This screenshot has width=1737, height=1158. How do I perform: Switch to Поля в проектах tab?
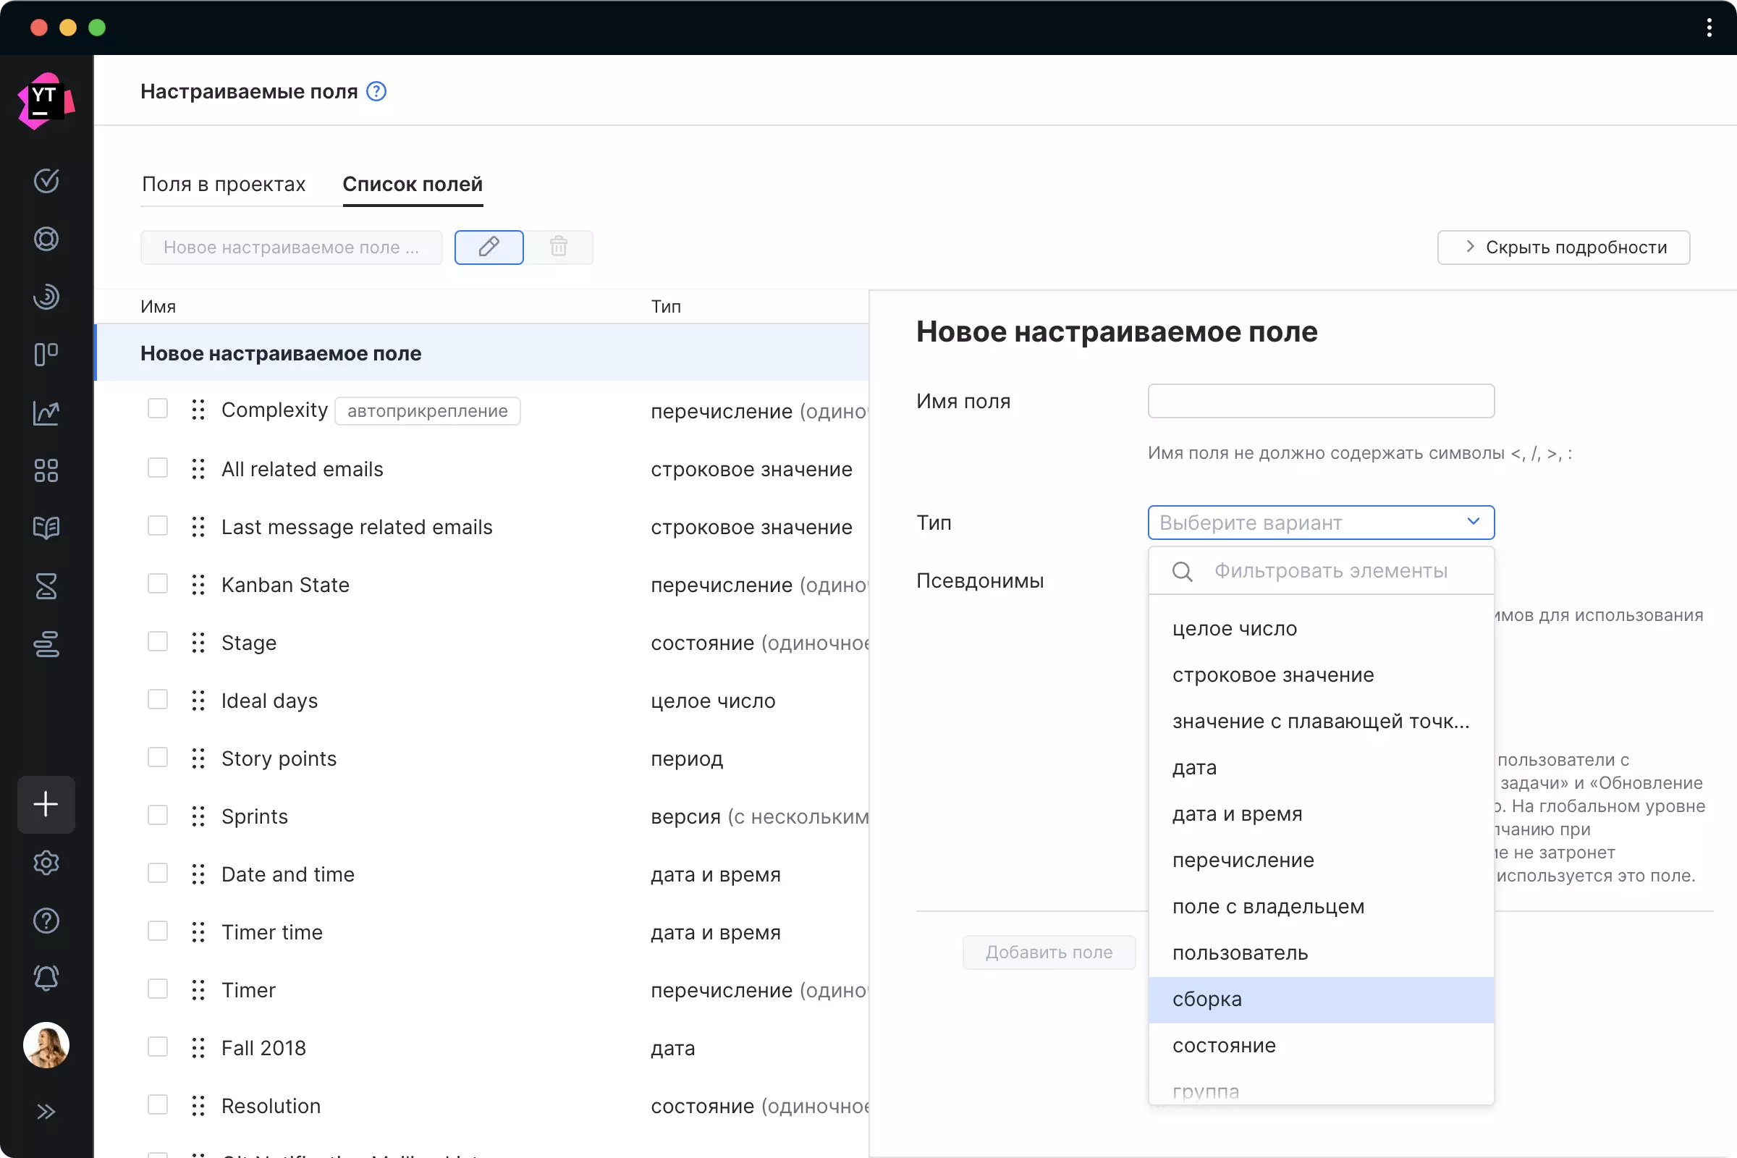[x=224, y=184]
